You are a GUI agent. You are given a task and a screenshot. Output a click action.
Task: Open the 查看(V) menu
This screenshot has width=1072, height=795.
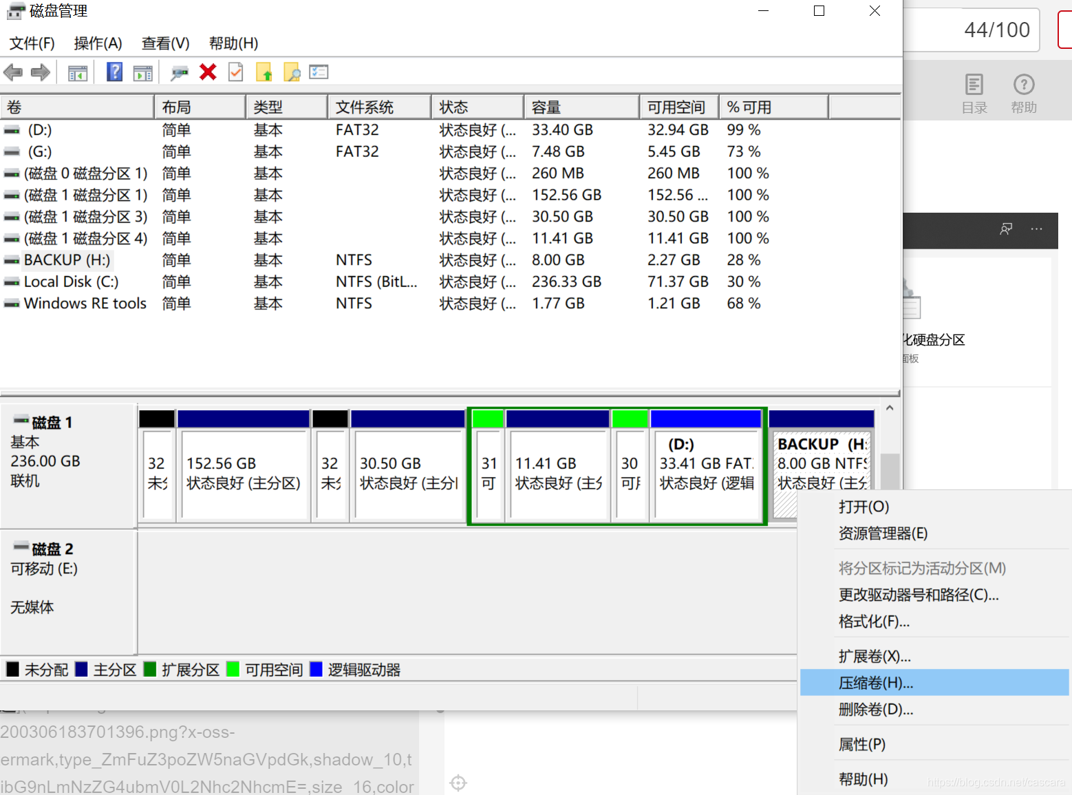point(165,43)
